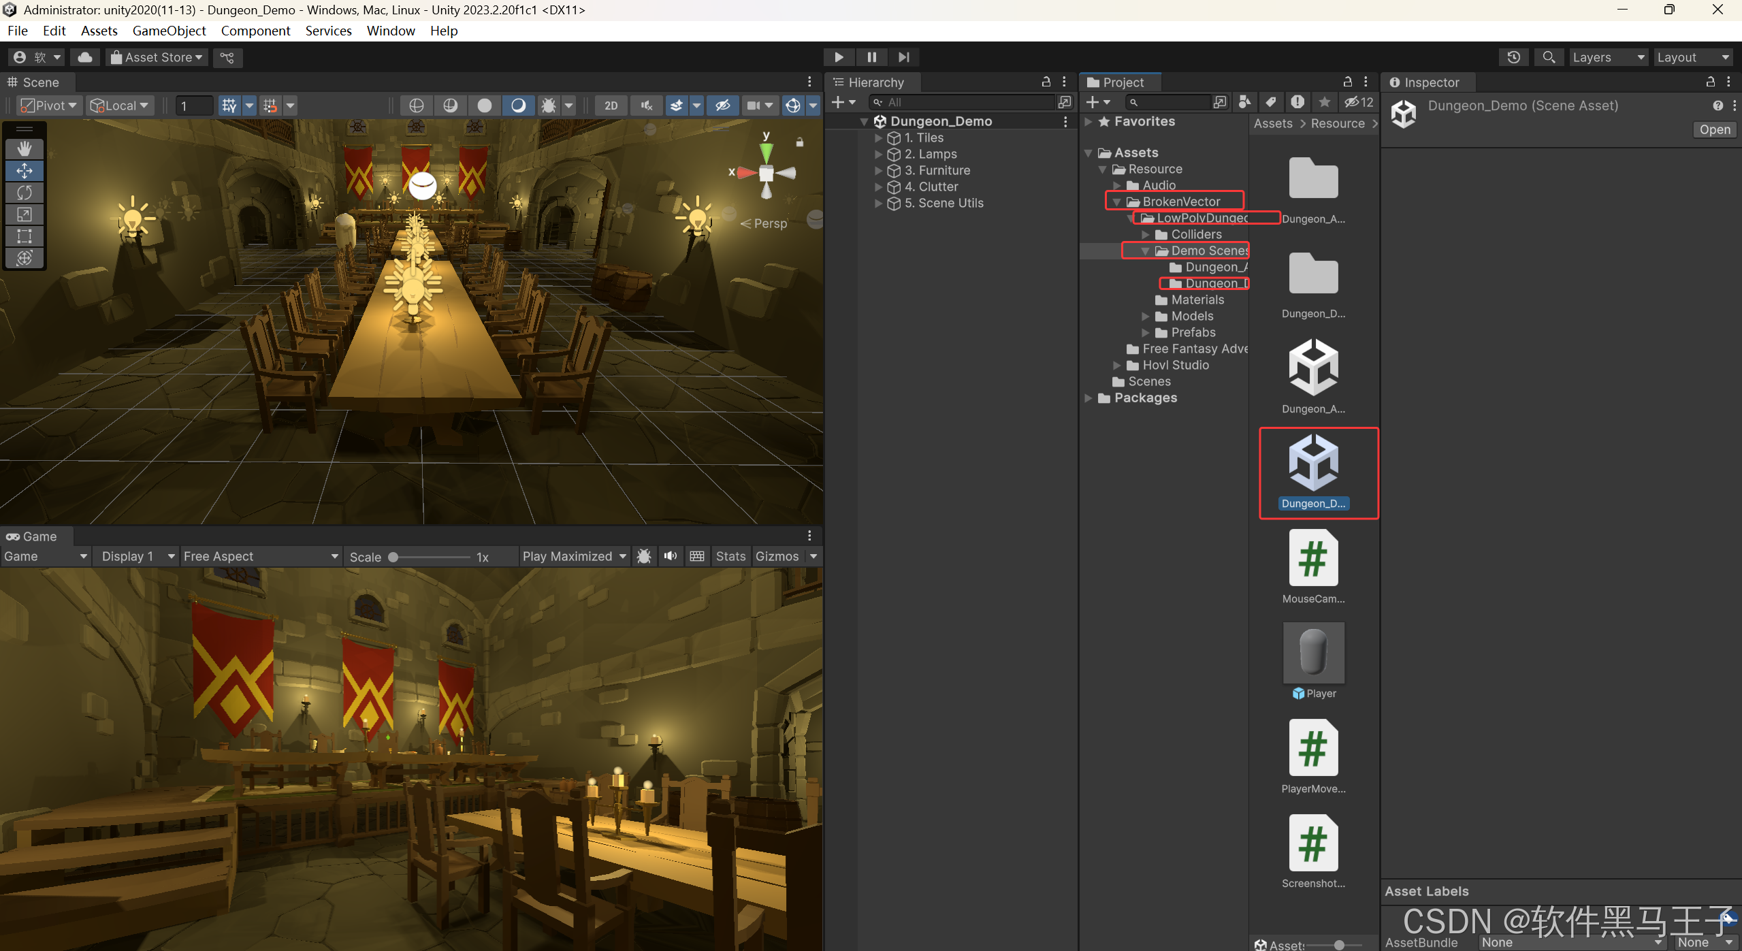The height and width of the screenshot is (951, 1742).
Task: Select the Player prefab thumbnail
Action: (x=1313, y=653)
